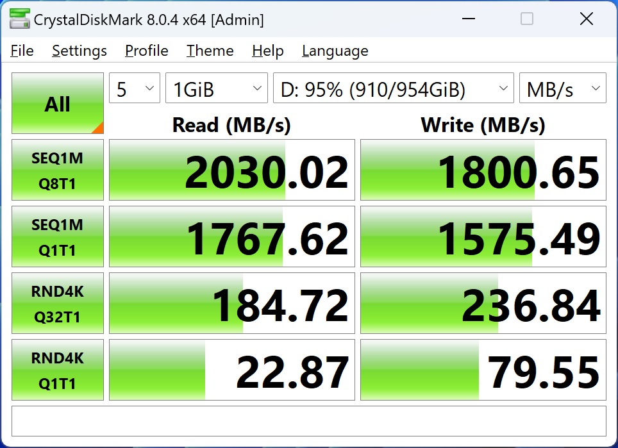Screen dimensions: 618x448
Task: Click the SEQ1M Q8T1 write result 1800.65
Action: (x=483, y=170)
